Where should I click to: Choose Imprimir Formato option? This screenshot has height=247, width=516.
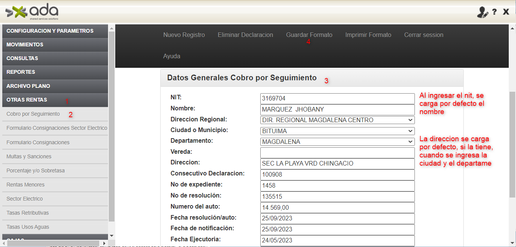[368, 35]
